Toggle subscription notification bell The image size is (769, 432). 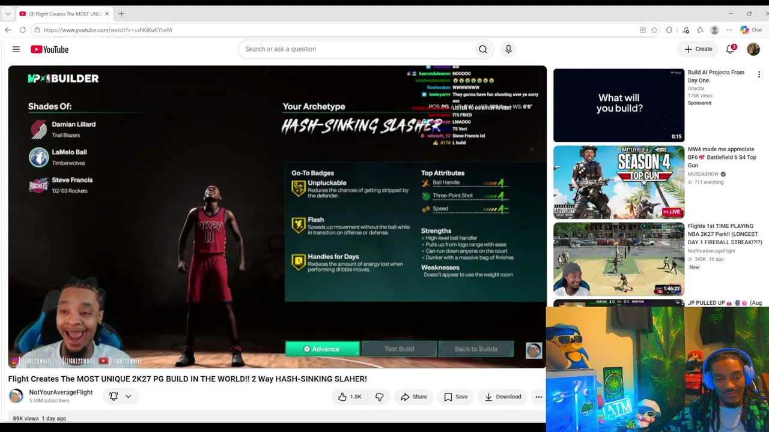tap(114, 396)
